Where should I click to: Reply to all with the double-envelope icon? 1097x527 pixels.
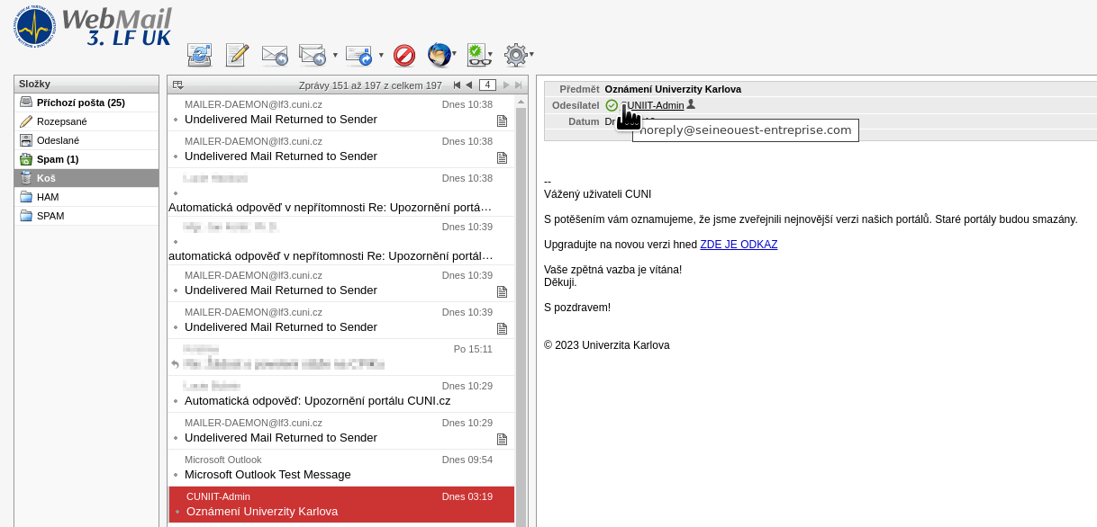point(313,55)
